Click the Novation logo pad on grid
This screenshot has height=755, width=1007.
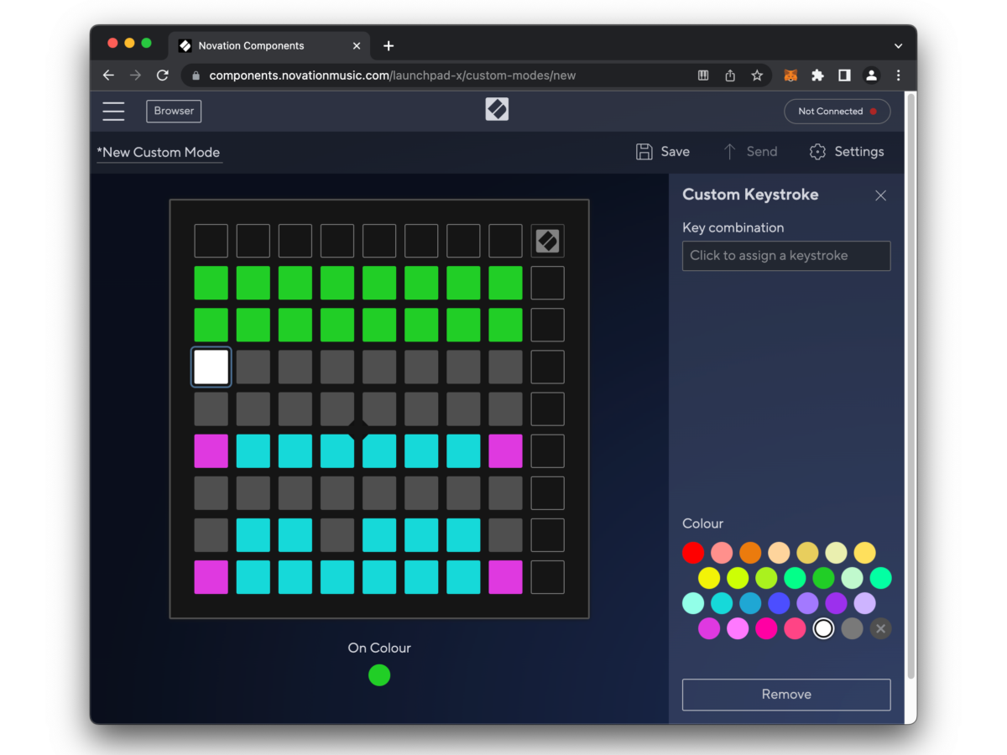tap(547, 241)
